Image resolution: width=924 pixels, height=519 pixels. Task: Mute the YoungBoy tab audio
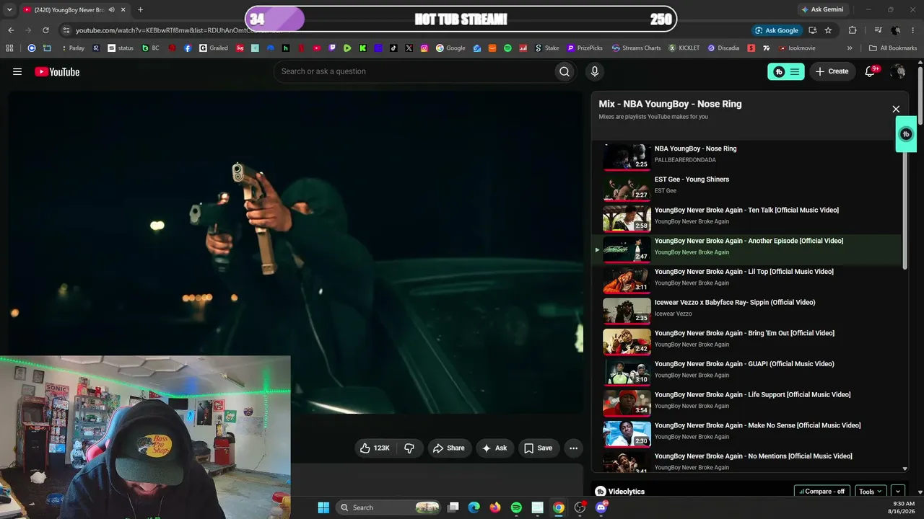point(111,10)
